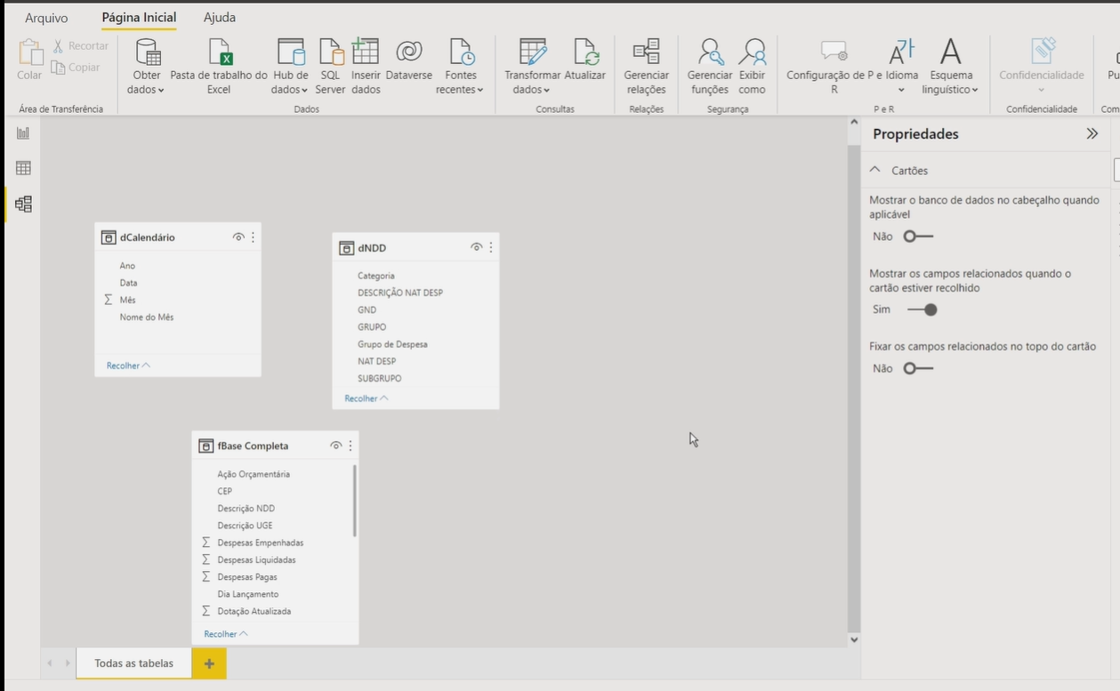Open the Arquivo menu
The image size is (1120, 691).
click(x=46, y=18)
